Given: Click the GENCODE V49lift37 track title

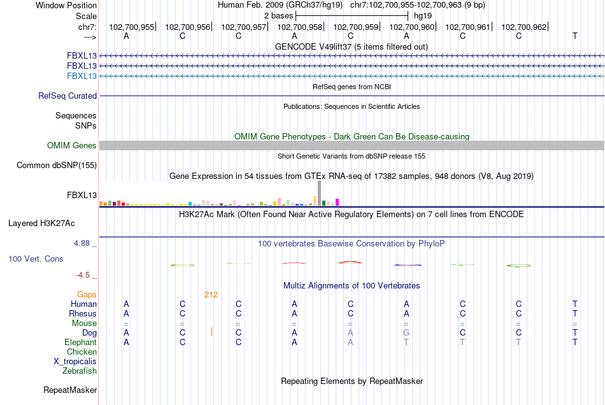Looking at the screenshot, I should (351, 46).
